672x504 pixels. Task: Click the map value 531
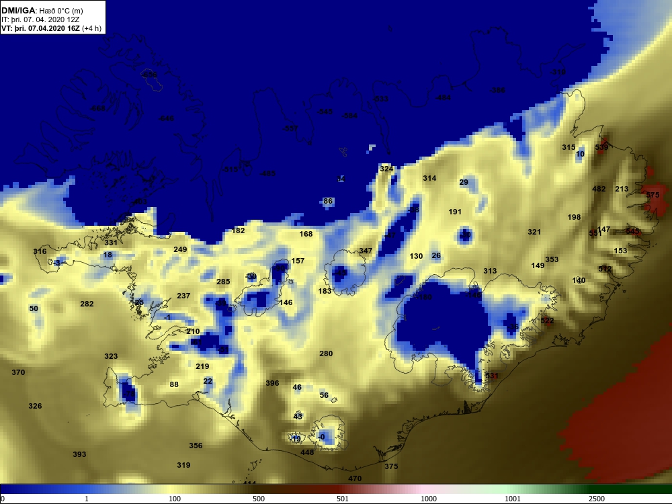pos(492,376)
